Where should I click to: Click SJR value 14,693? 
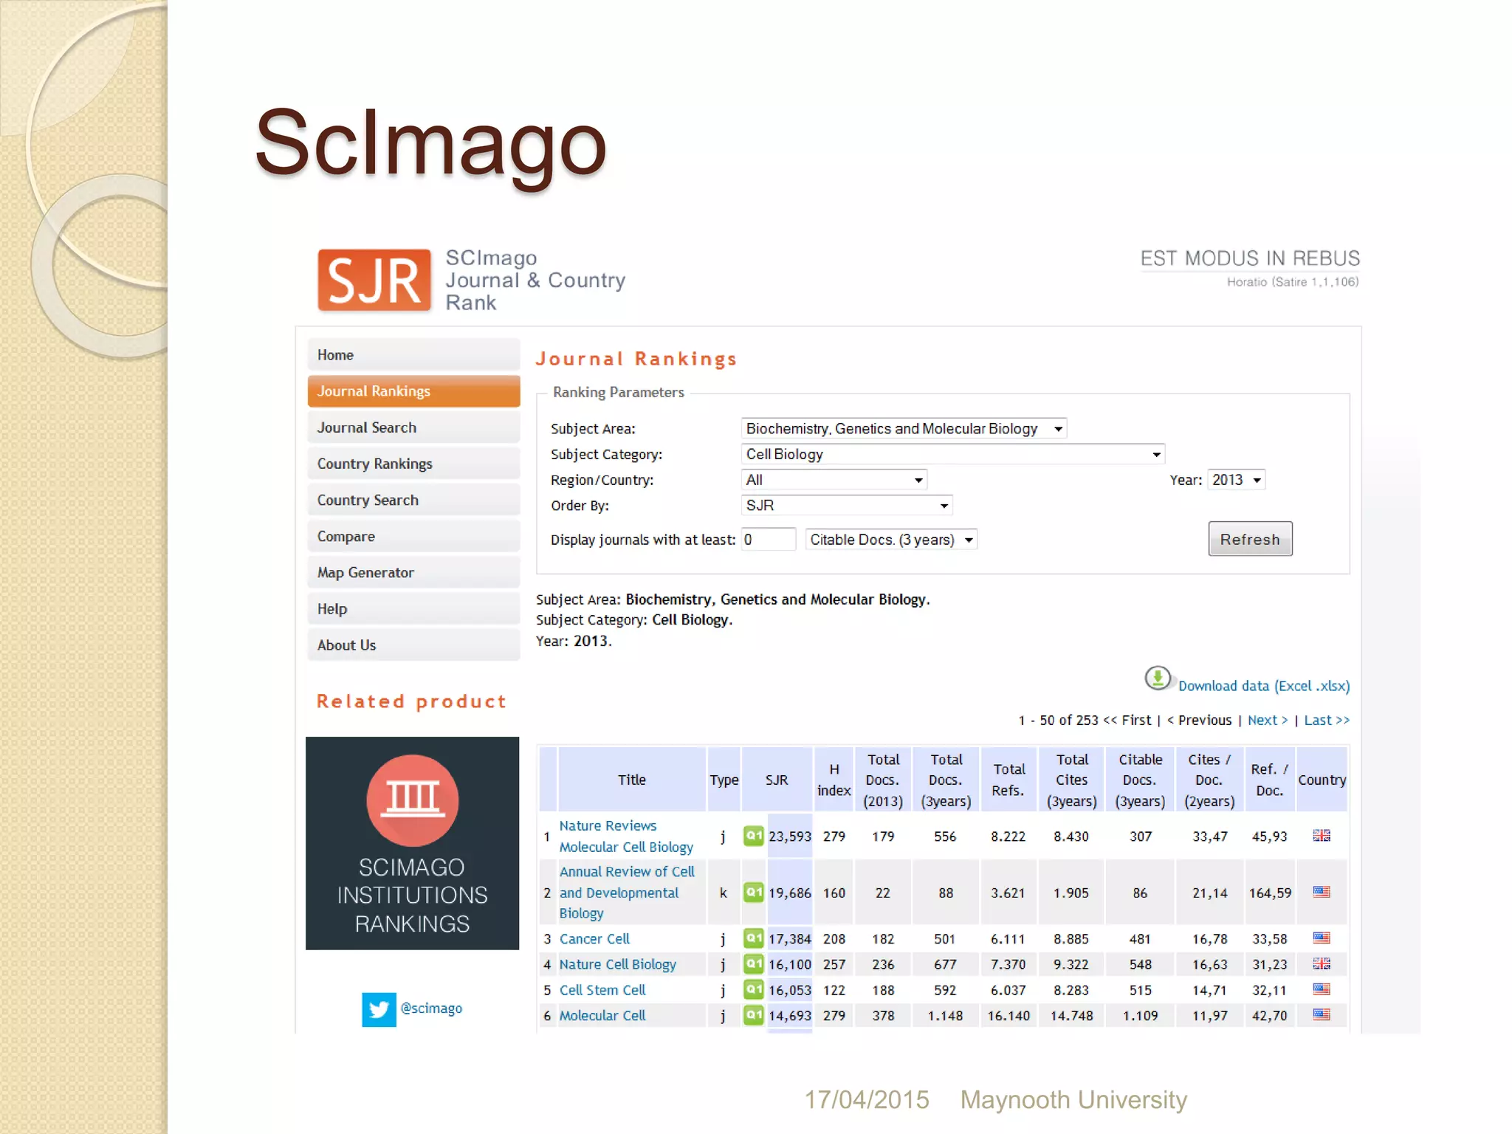coord(789,1015)
